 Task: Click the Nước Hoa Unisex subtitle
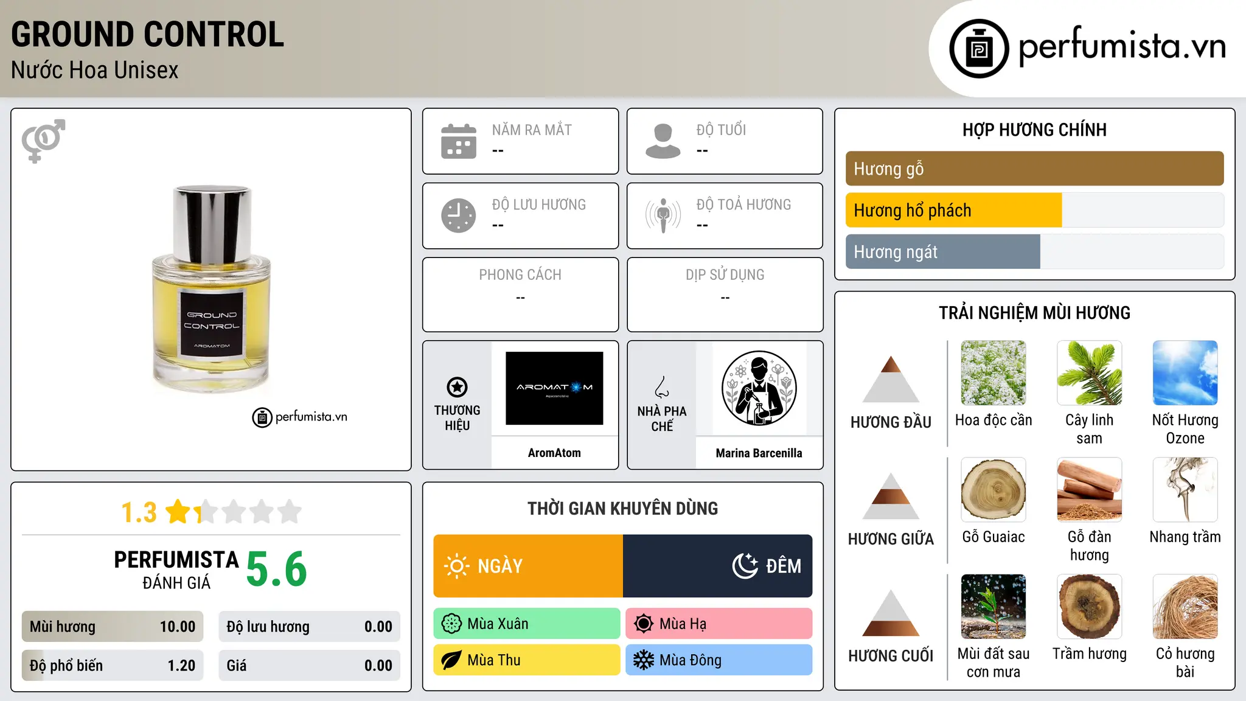[x=95, y=70]
